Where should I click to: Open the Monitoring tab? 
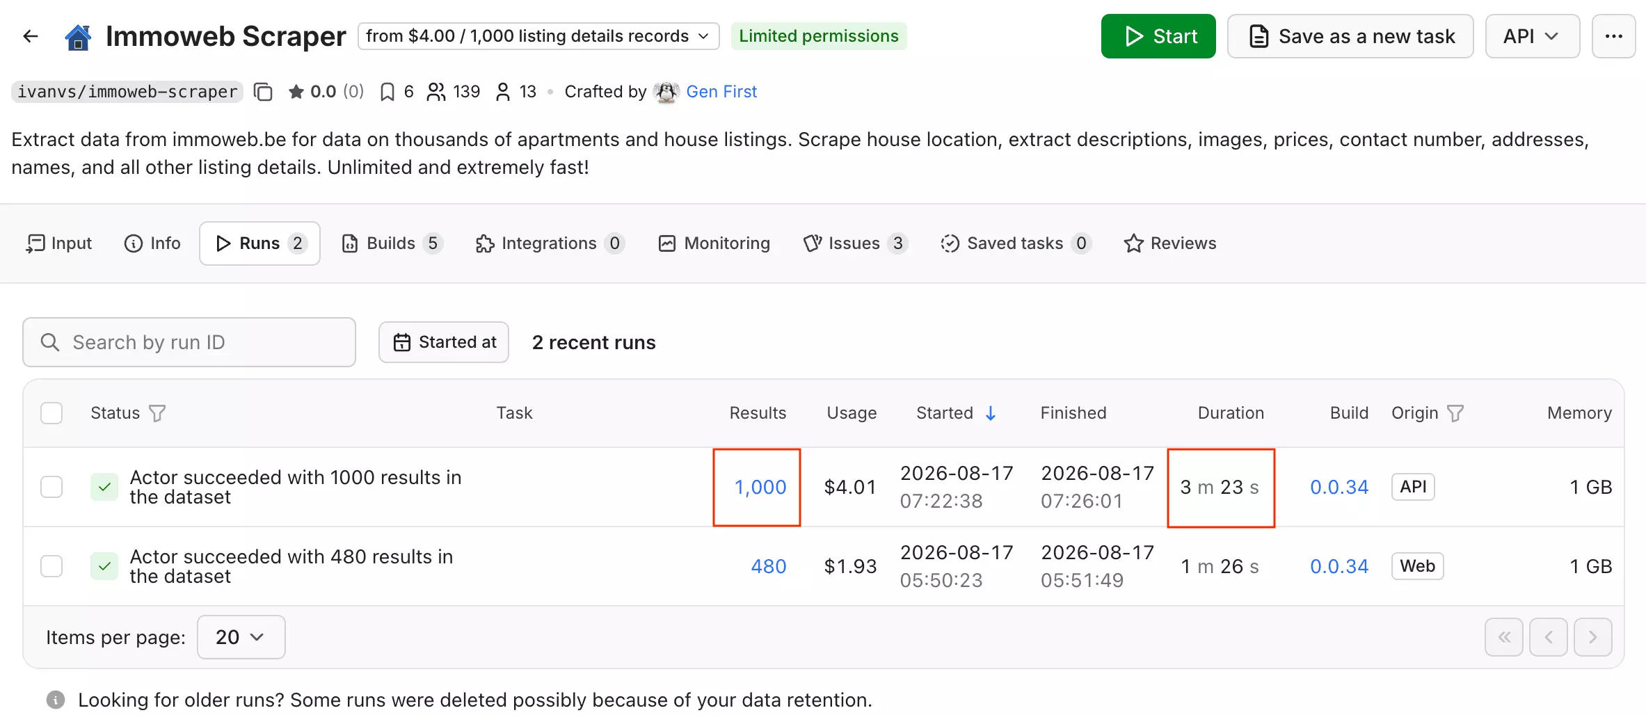point(714,243)
